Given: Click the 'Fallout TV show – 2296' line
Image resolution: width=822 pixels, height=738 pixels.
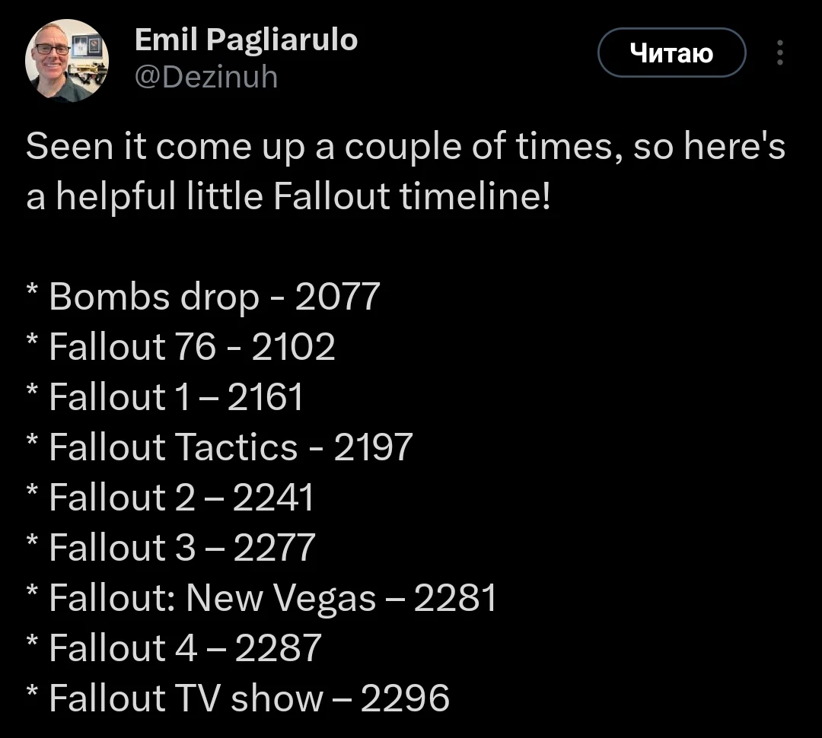Looking at the screenshot, I should click(x=237, y=698).
